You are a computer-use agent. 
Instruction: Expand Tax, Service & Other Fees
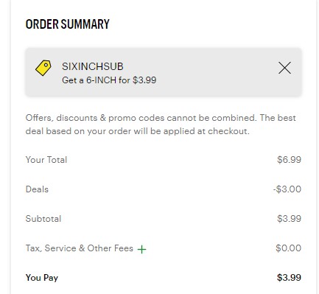pos(141,249)
